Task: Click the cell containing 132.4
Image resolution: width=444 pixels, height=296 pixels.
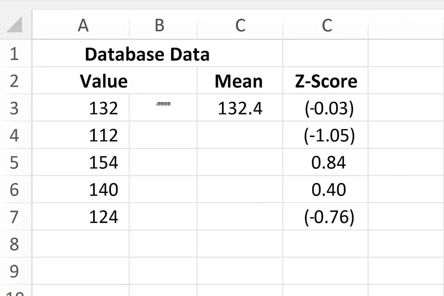Action: tap(240, 108)
